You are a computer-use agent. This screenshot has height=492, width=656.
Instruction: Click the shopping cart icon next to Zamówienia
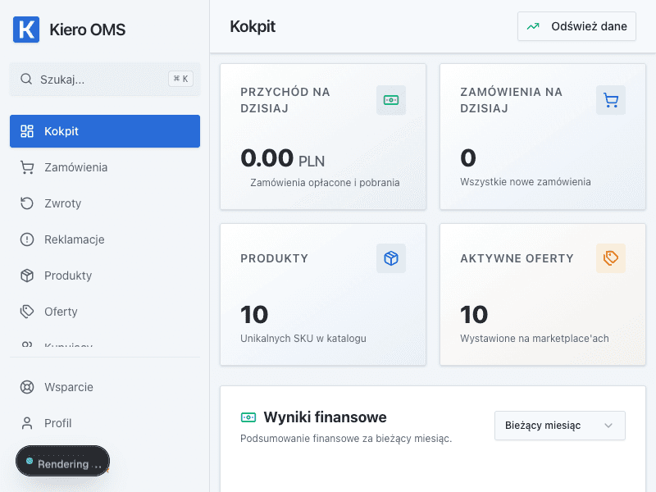tap(27, 167)
